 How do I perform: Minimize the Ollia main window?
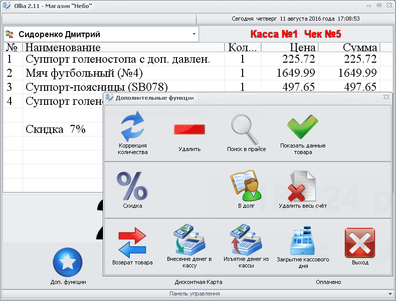point(369,6)
